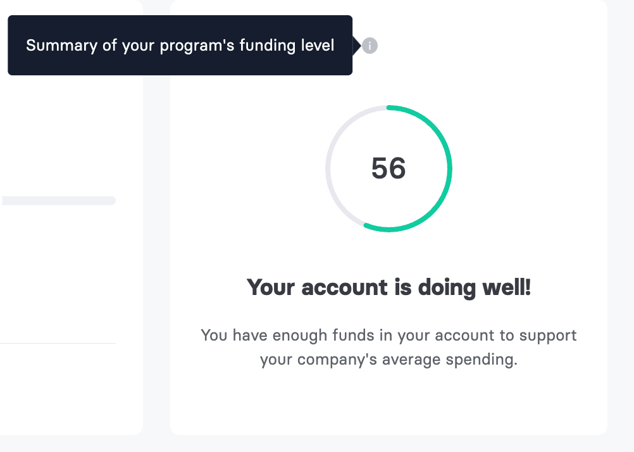634x452 pixels.
Task: Click the "You have enough funds" description line
Action: tap(388, 336)
